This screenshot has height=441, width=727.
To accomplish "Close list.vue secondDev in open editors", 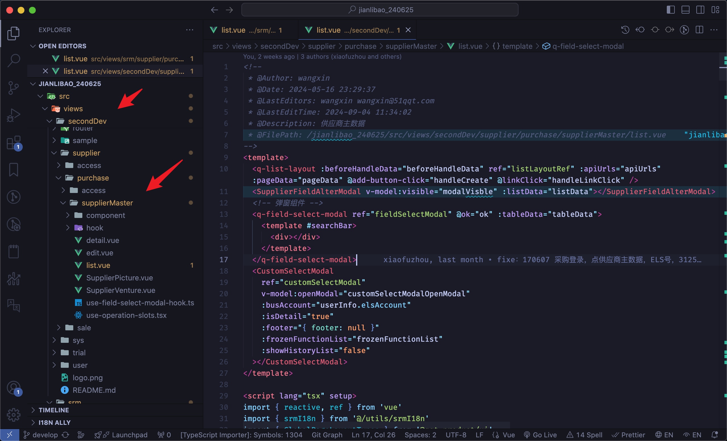I will coord(45,71).
